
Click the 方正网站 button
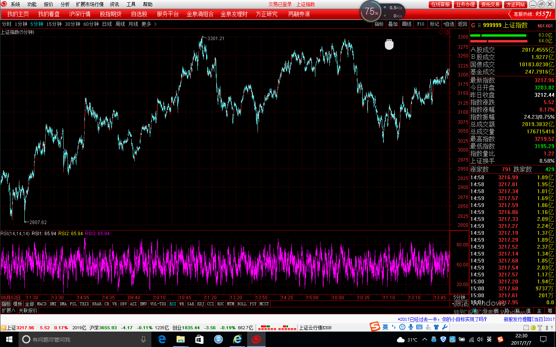(516, 4)
